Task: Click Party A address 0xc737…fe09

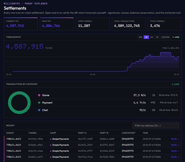Action: [85, 139]
